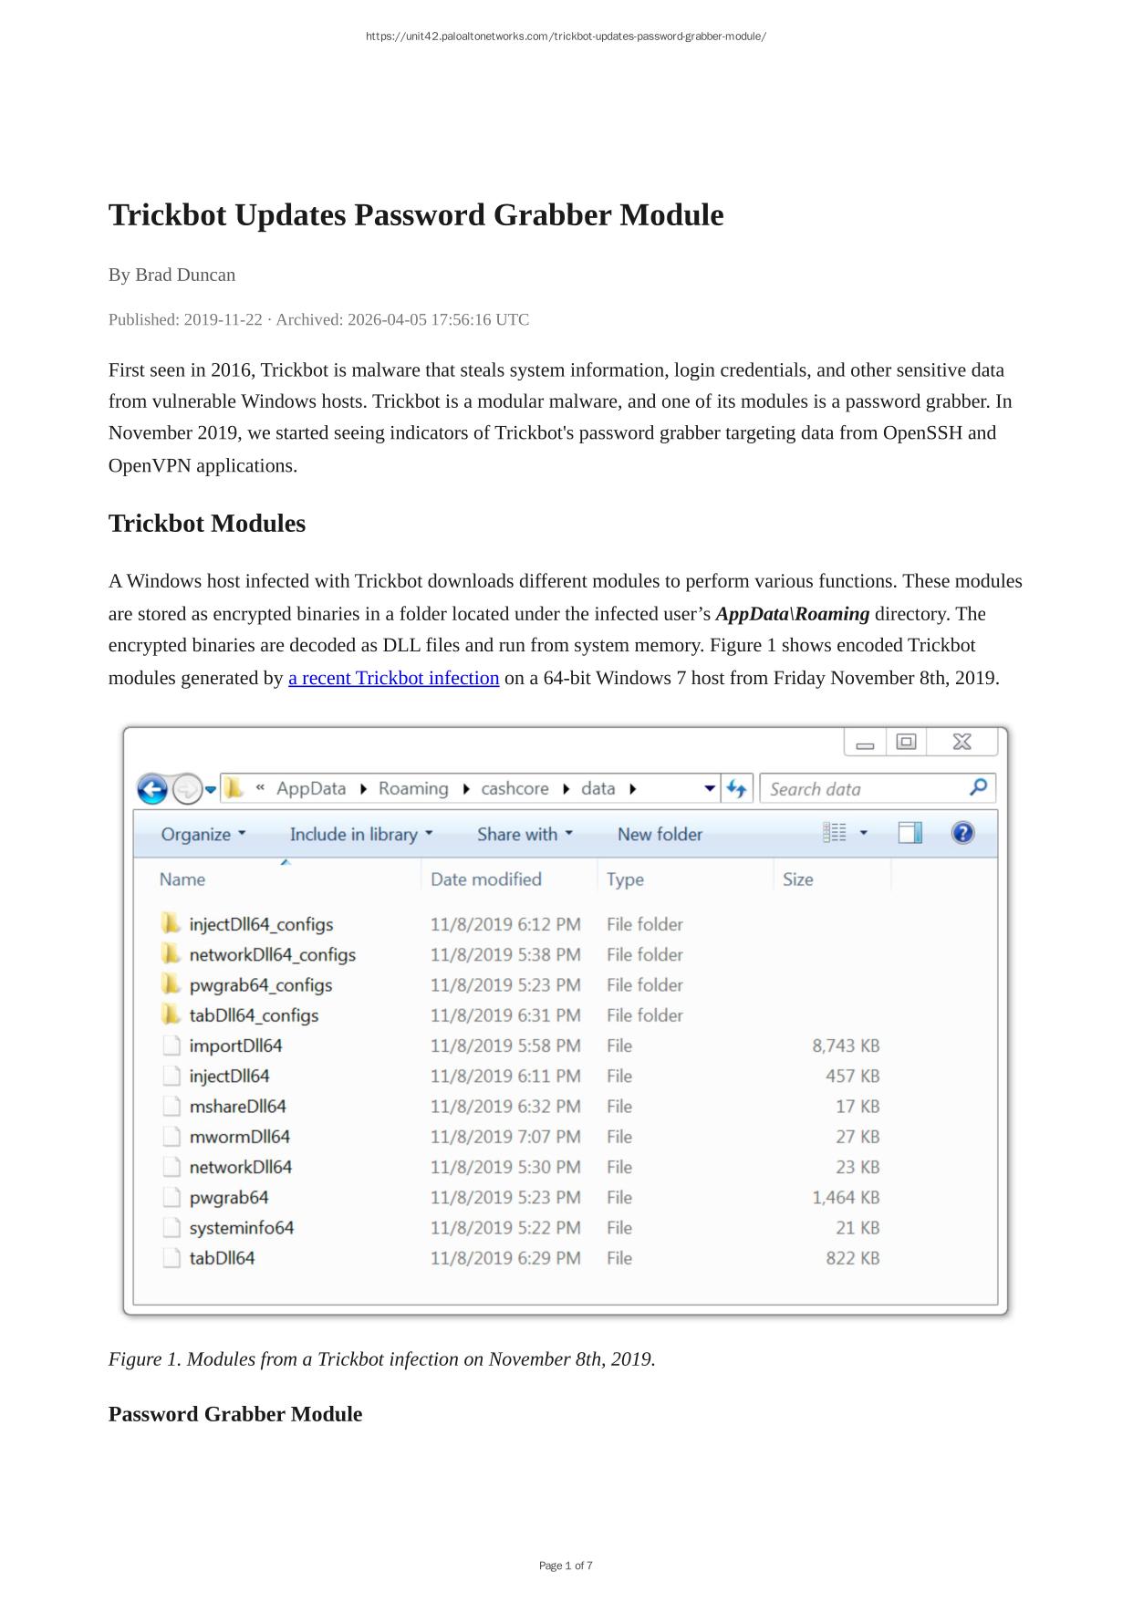Click the New folder button
The image size is (1133, 1602).
click(660, 835)
